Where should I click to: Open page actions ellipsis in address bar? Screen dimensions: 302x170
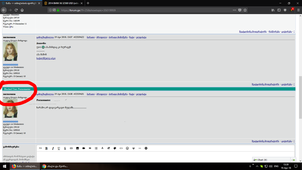point(234,10)
